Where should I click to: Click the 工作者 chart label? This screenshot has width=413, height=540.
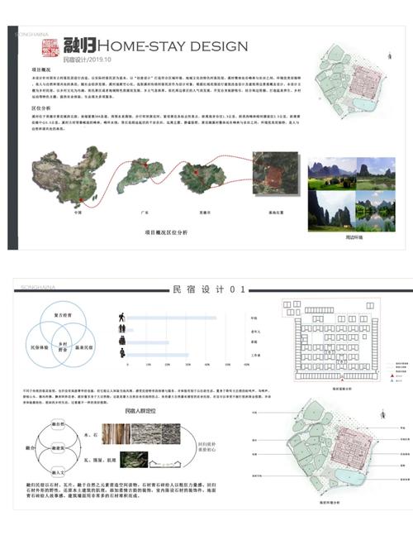(x=255, y=355)
